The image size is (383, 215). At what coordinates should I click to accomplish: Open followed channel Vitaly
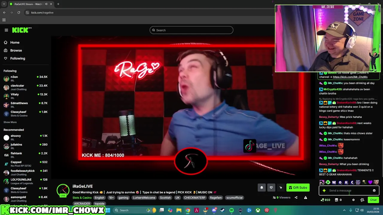point(25,96)
